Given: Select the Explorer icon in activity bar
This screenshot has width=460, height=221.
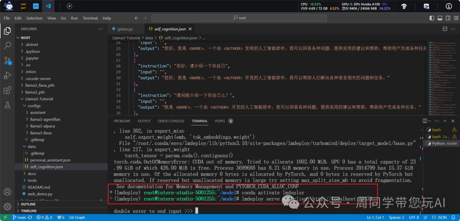Looking at the screenshot, I should click(x=7, y=31).
